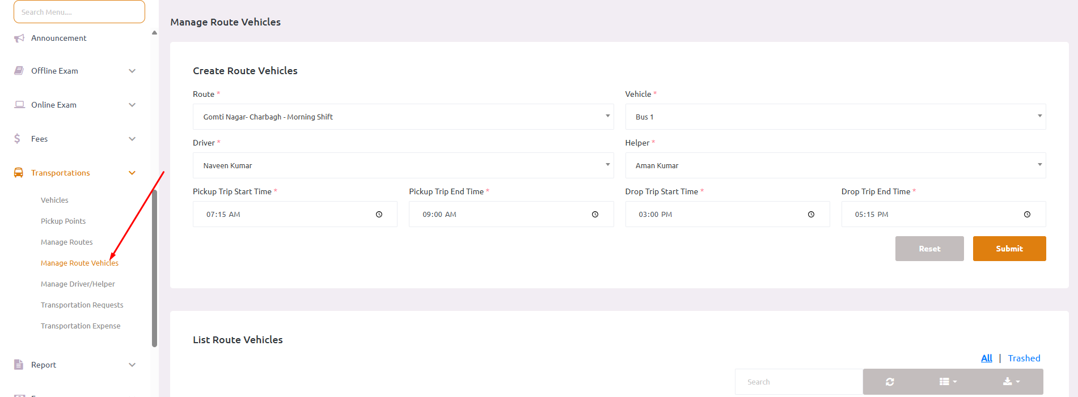
Task: Open the export download icon menu
Action: click(1011, 382)
